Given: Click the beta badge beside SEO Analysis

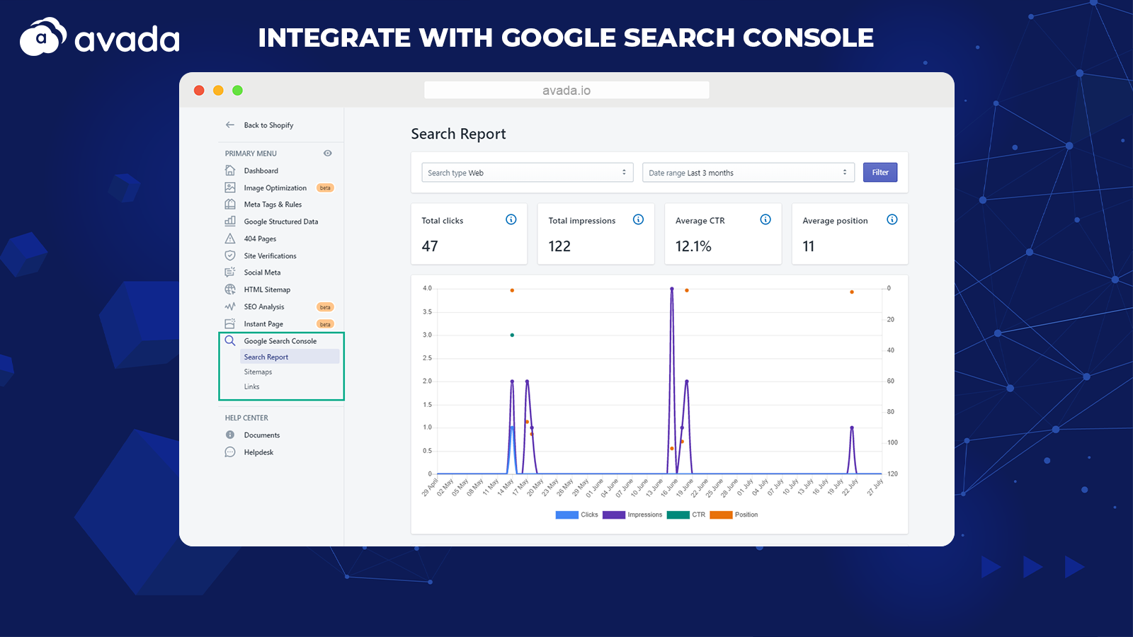Looking at the screenshot, I should pos(325,306).
